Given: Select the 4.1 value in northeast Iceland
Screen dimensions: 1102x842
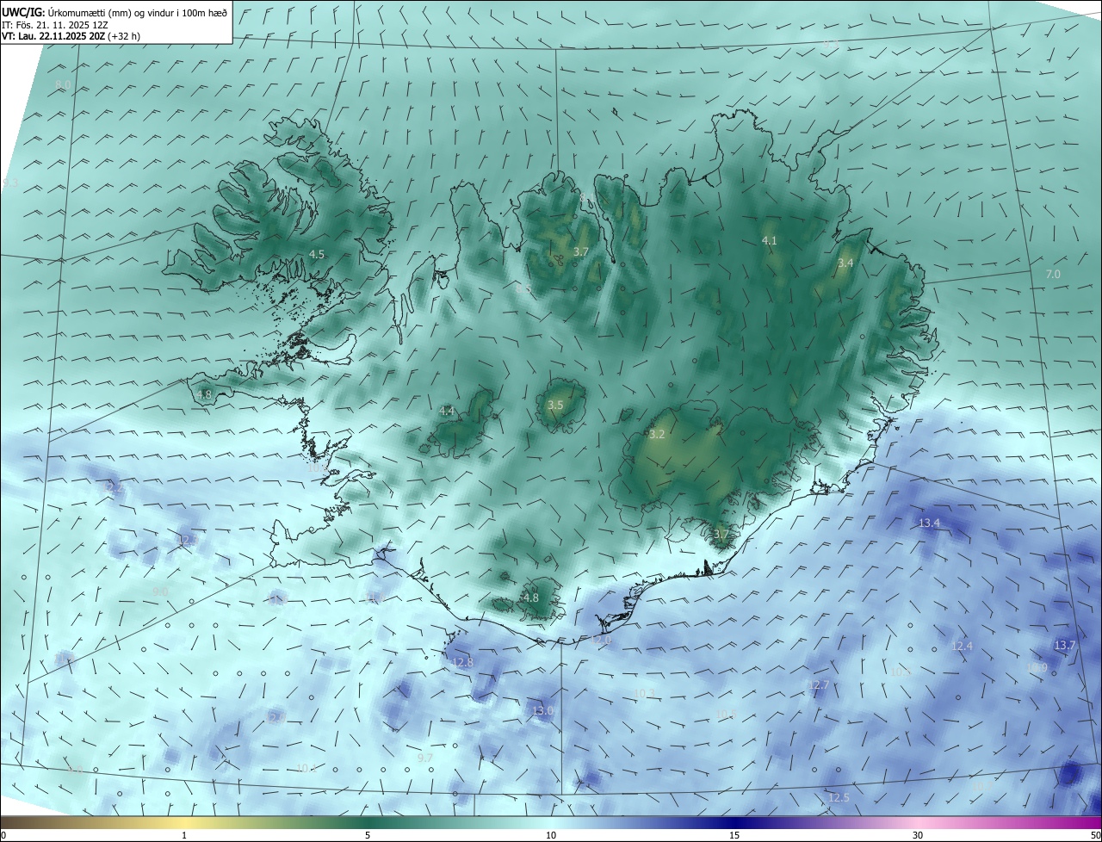Looking at the screenshot, I should tap(770, 240).
